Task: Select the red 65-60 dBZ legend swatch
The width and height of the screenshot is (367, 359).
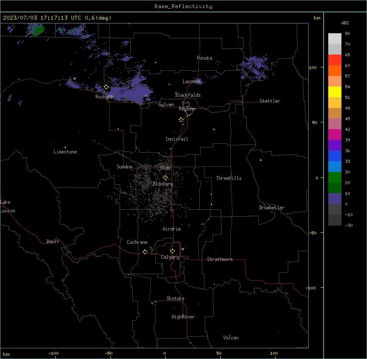Action: pyautogui.click(x=335, y=60)
